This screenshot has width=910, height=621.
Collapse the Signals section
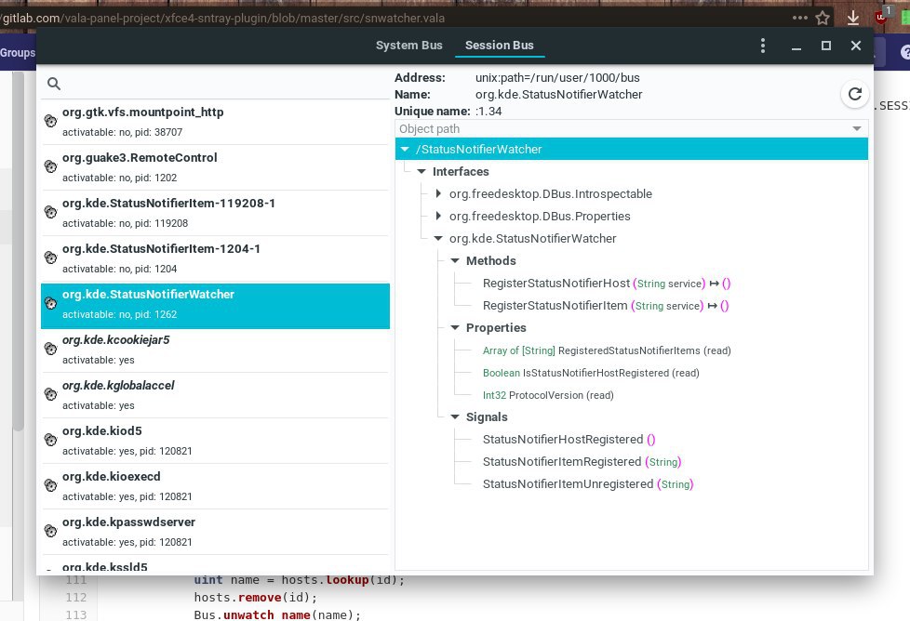[455, 416]
